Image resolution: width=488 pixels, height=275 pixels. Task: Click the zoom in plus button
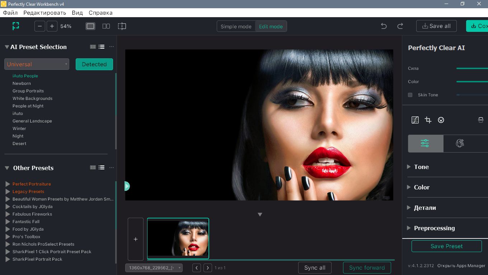[x=52, y=26]
